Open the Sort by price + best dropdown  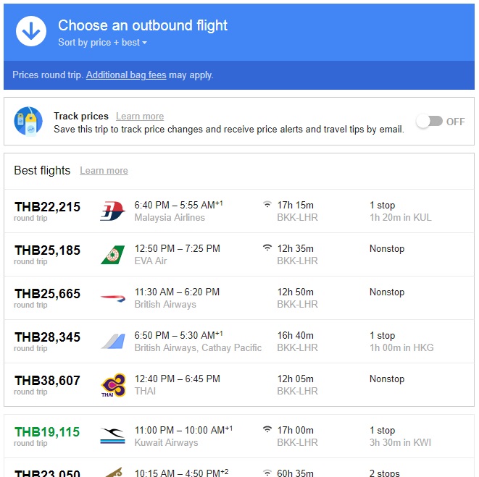(x=102, y=43)
